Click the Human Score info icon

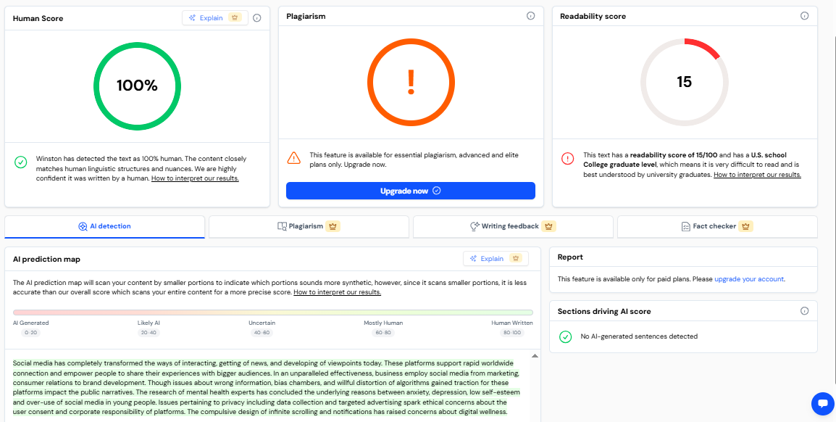point(256,18)
